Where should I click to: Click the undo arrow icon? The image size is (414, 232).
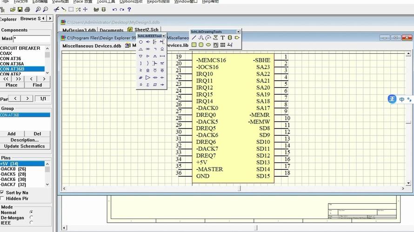(x=114, y=9)
